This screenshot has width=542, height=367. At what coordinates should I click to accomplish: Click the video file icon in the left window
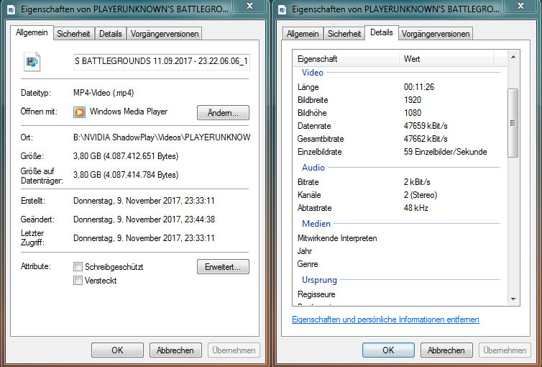(32, 62)
